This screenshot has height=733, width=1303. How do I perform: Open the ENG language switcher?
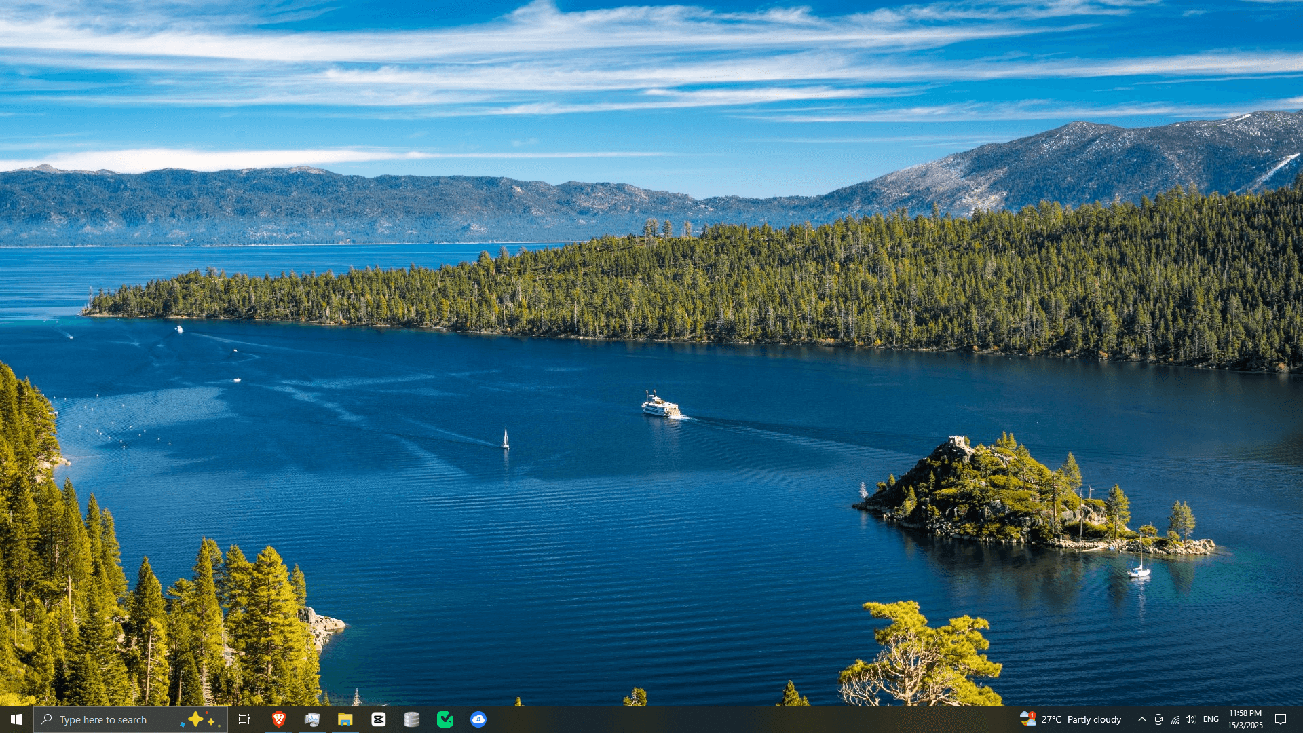click(1211, 719)
